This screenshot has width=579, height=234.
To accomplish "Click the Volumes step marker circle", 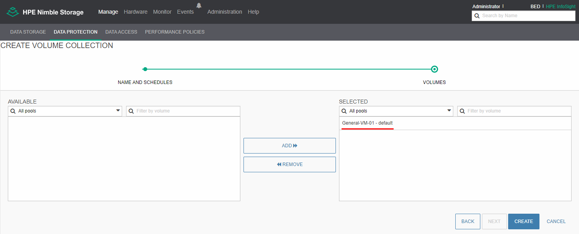I will click(x=434, y=69).
